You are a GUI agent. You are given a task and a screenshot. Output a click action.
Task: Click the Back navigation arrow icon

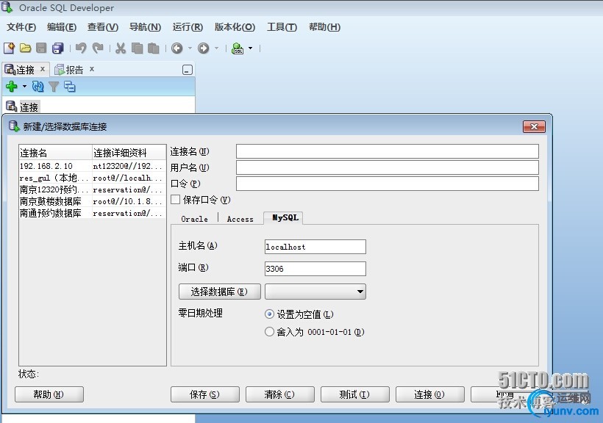coord(177,48)
